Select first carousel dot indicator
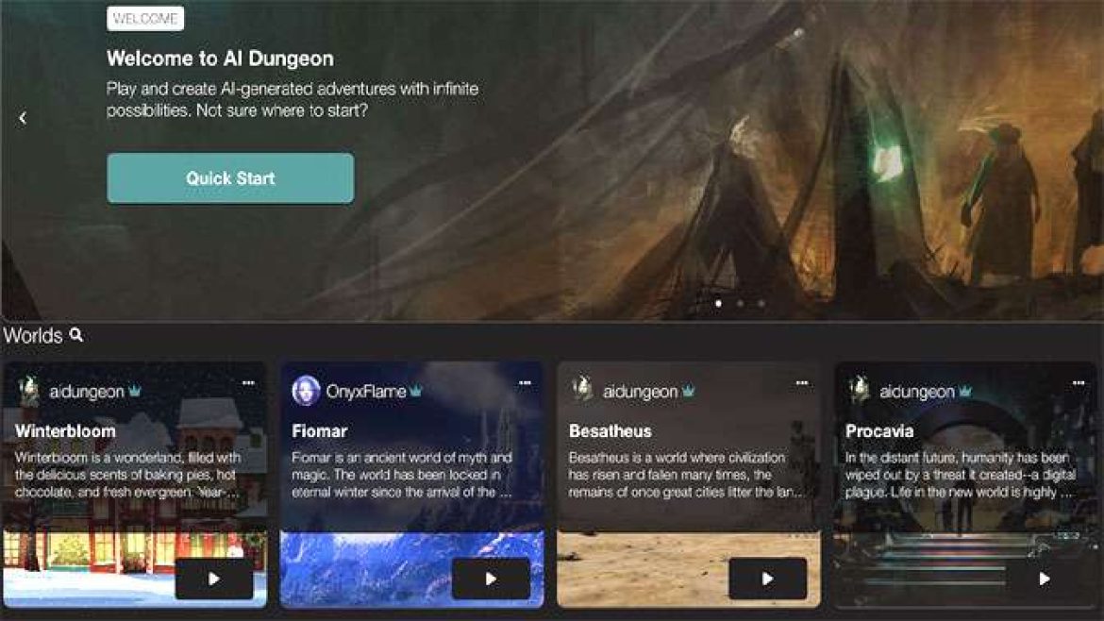 coord(718,304)
